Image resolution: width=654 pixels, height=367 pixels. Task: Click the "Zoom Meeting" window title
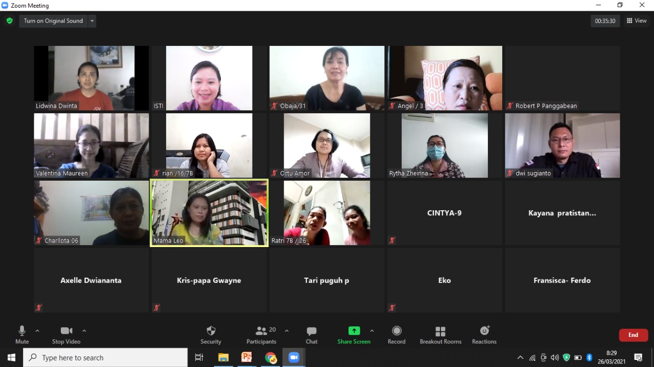coord(30,6)
